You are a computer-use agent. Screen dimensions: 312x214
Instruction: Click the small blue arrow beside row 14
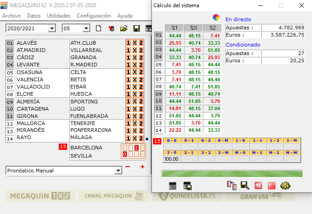[147, 139]
